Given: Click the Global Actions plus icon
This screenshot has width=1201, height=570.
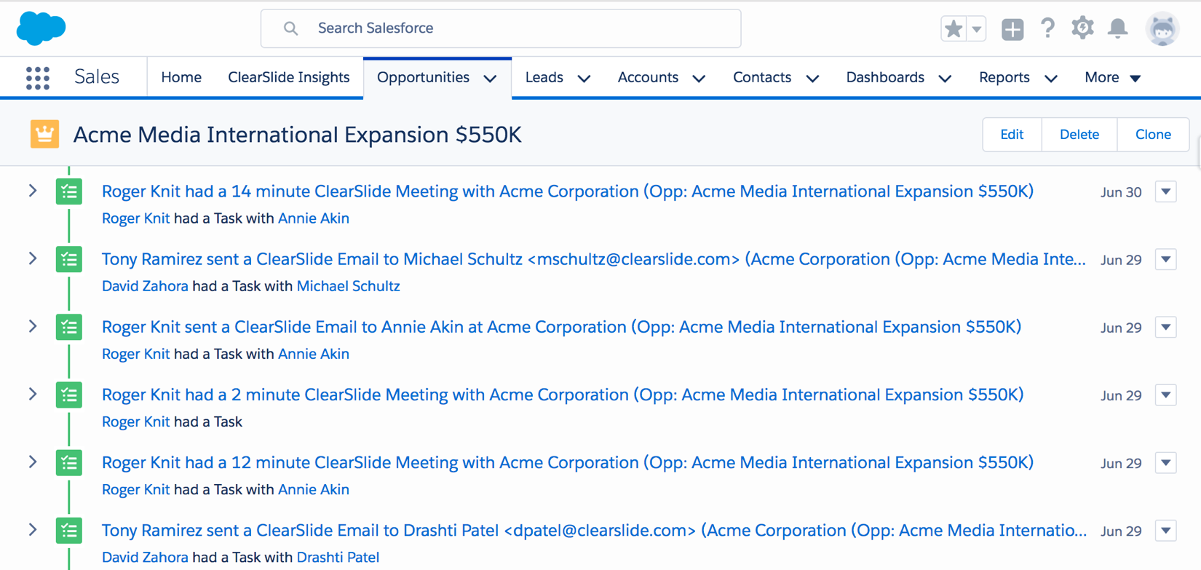Looking at the screenshot, I should click(1012, 29).
